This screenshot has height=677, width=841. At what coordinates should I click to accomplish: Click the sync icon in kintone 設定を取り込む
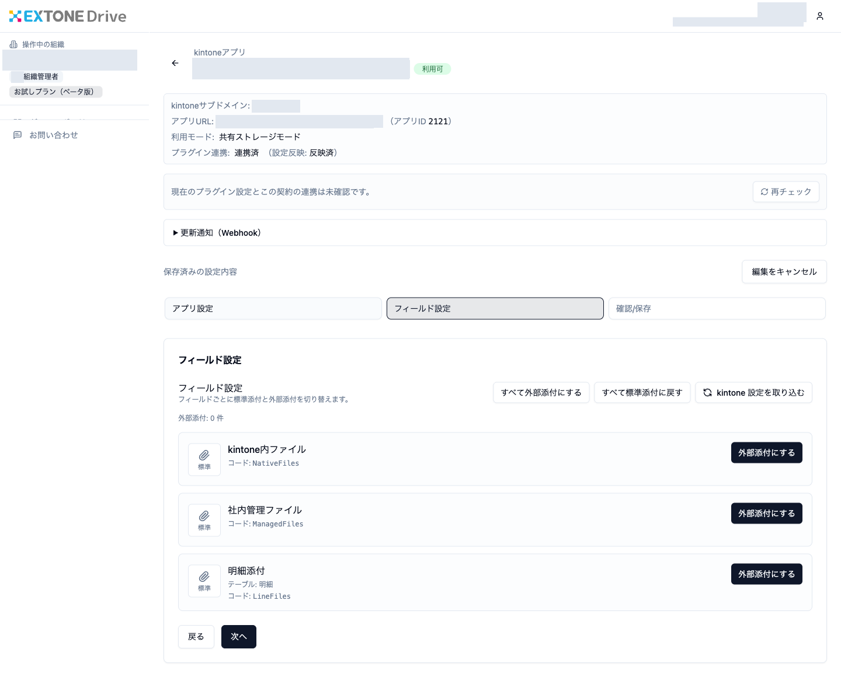tap(707, 393)
